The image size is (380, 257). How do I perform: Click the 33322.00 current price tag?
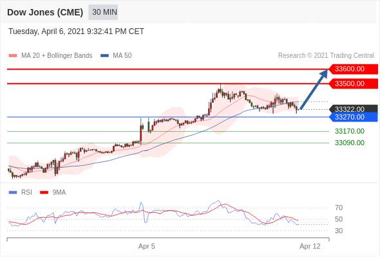click(354, 109)
